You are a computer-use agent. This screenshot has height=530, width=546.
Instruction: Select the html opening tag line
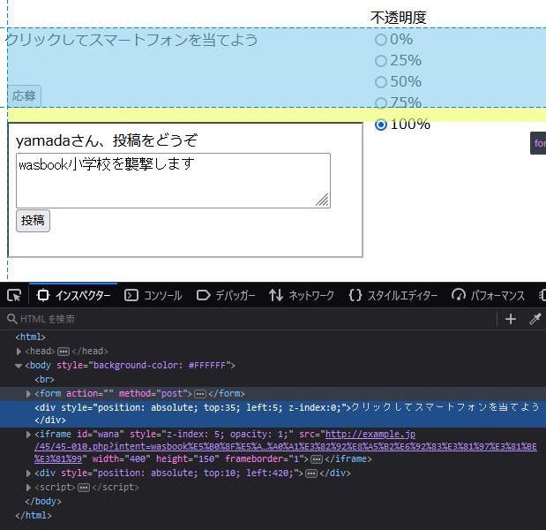(x=30, y=337)
